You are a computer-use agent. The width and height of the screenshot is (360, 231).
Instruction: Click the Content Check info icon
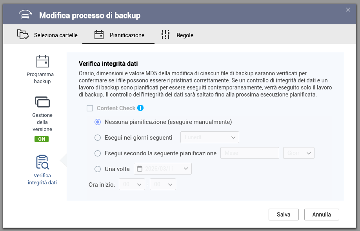click(x=140, y=108)
